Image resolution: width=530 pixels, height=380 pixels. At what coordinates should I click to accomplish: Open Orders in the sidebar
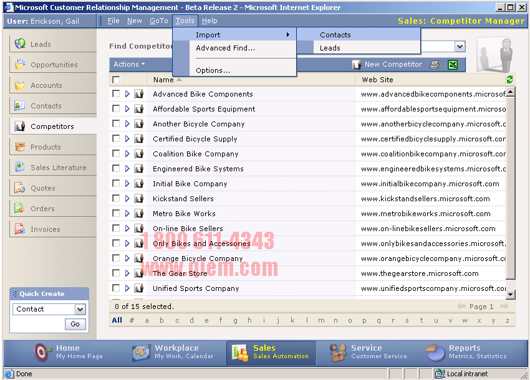53,209
